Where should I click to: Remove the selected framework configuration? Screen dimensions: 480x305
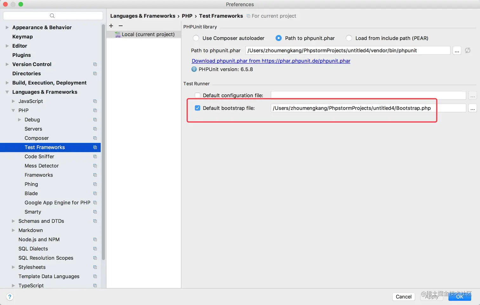coord(121,26)
